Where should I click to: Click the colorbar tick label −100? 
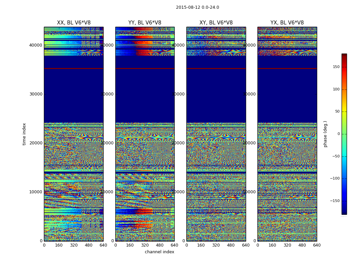click(335, 178)
